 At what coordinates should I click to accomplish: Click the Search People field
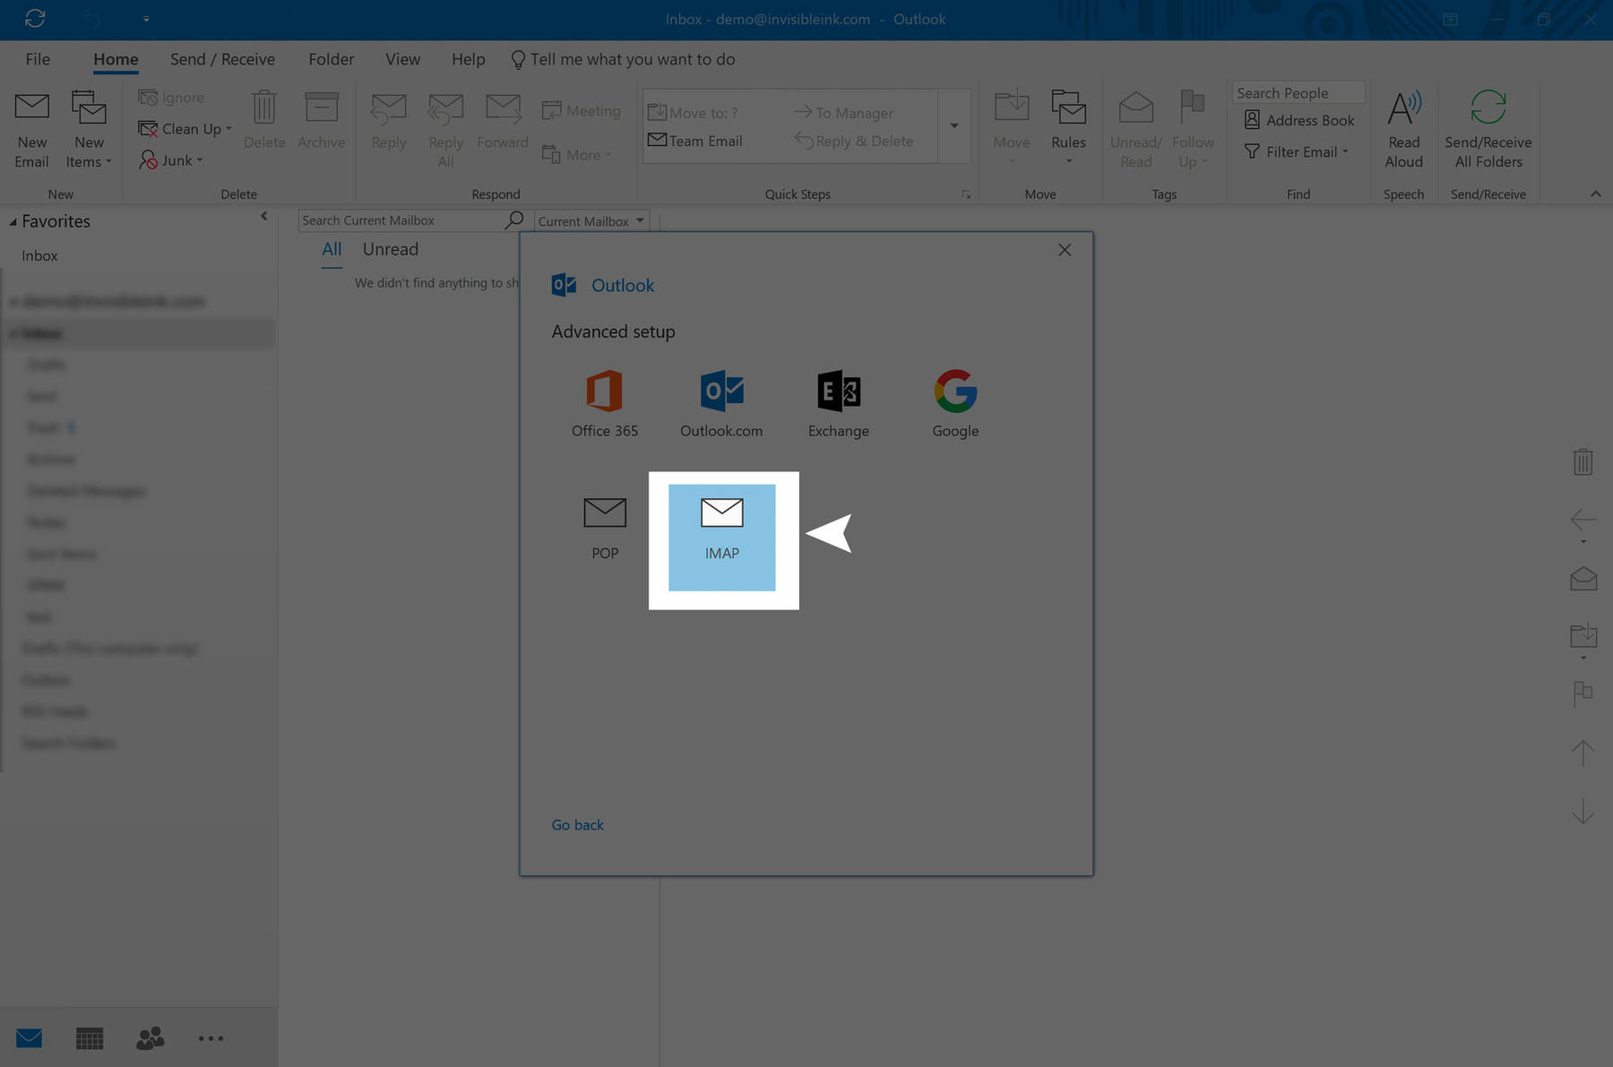[1298, 93]
